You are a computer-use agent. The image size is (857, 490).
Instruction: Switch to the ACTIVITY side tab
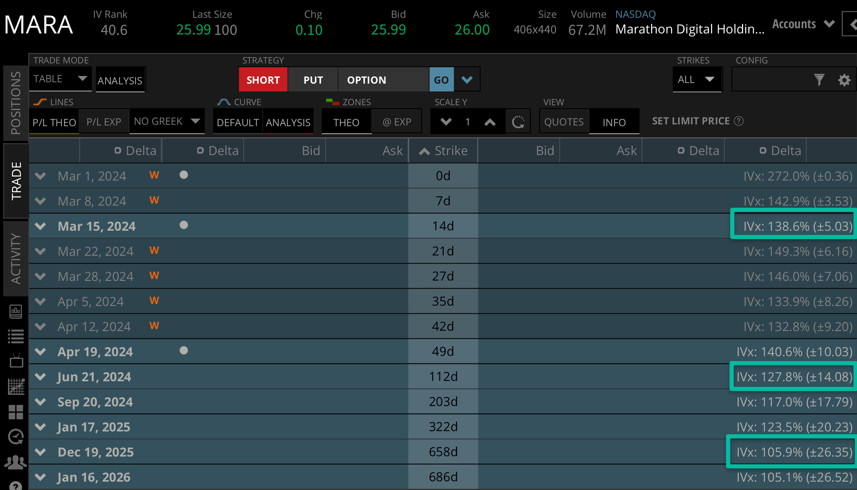(x=16, y=259)
